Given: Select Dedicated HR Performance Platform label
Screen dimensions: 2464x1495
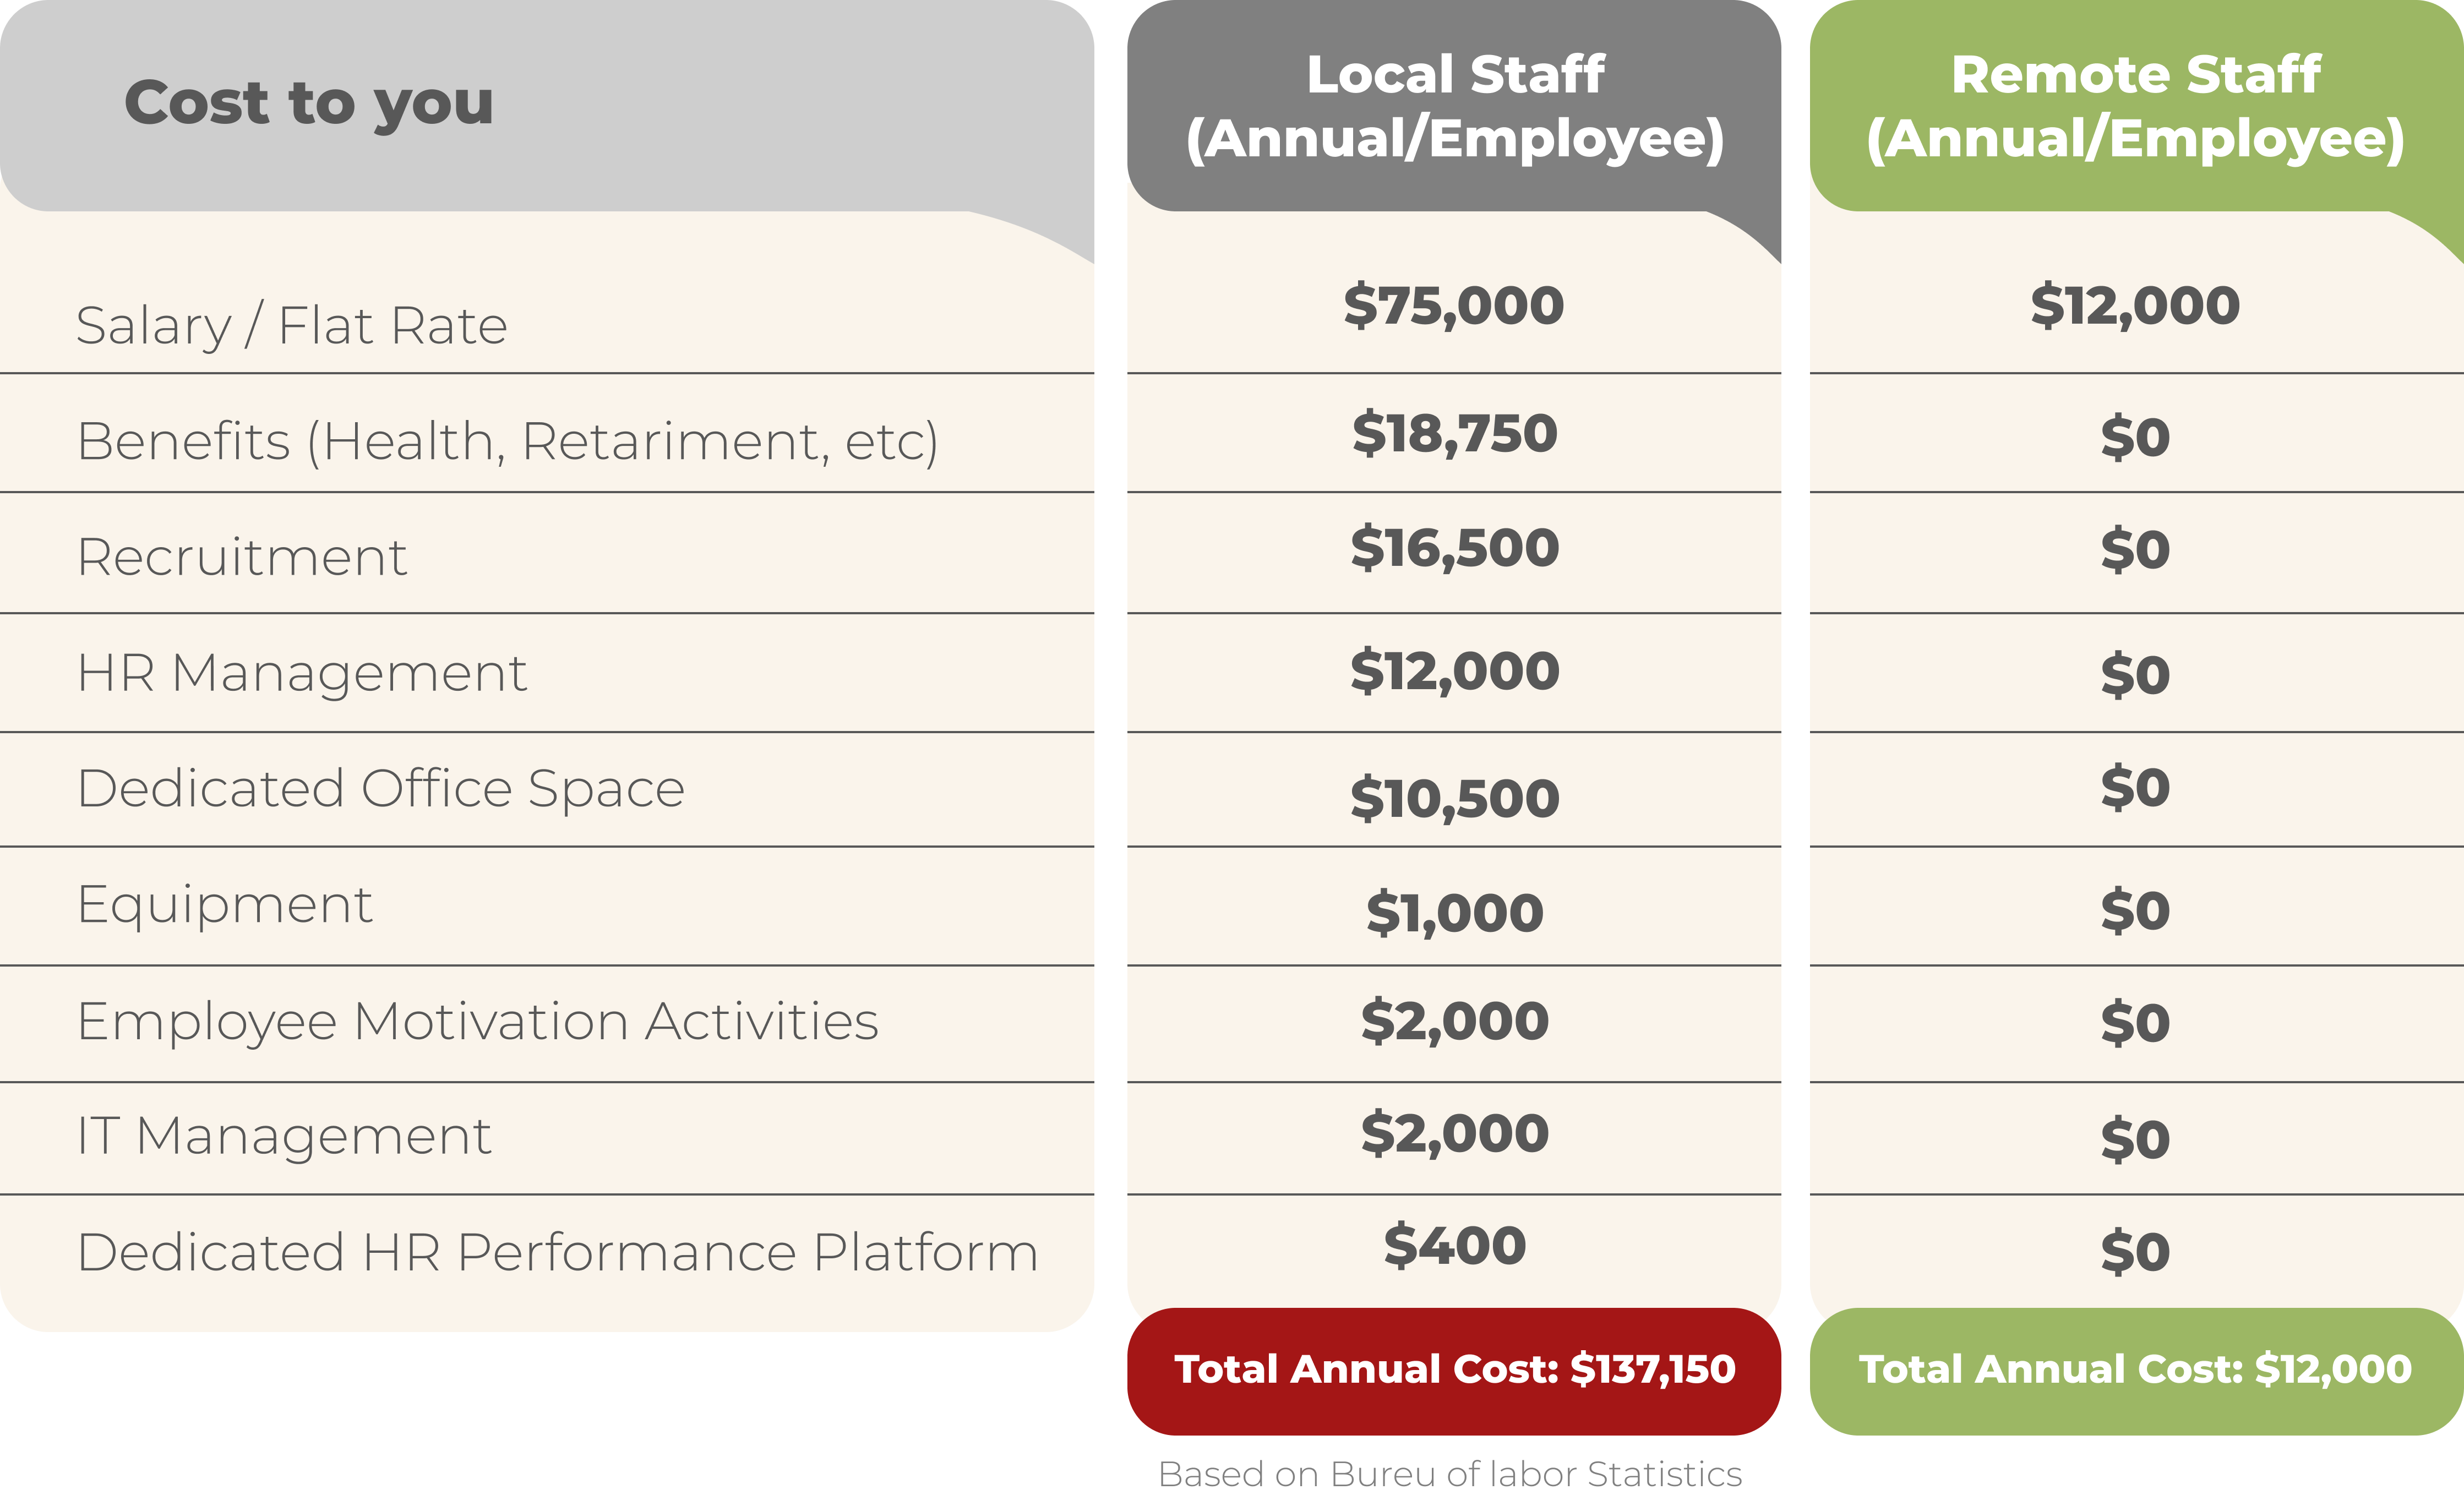Looking at the screenshot, I should 558,1252.
